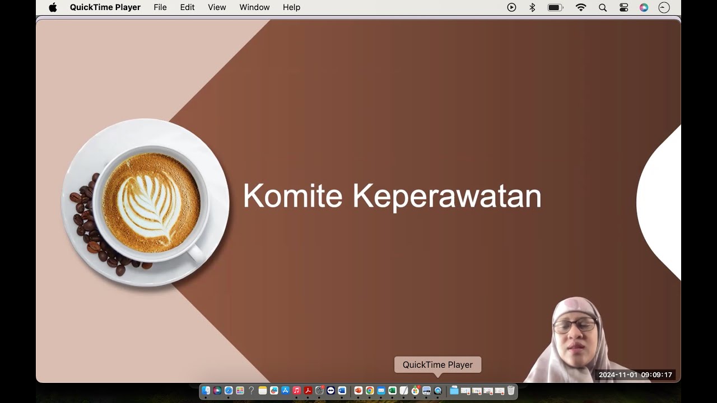Expand the Help menu

coord(291,7)
